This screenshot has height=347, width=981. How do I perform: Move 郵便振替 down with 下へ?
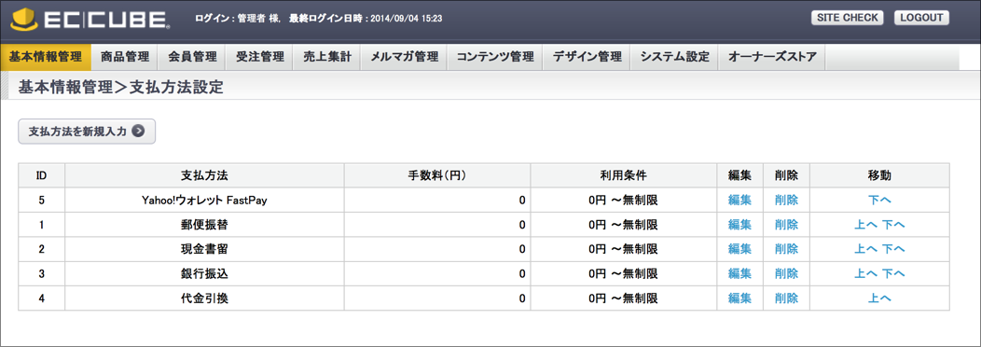coord(893,224)
